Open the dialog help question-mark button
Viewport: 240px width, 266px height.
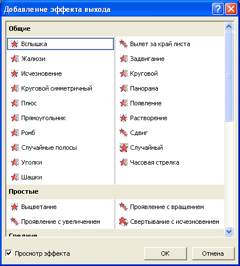[218, 9]
